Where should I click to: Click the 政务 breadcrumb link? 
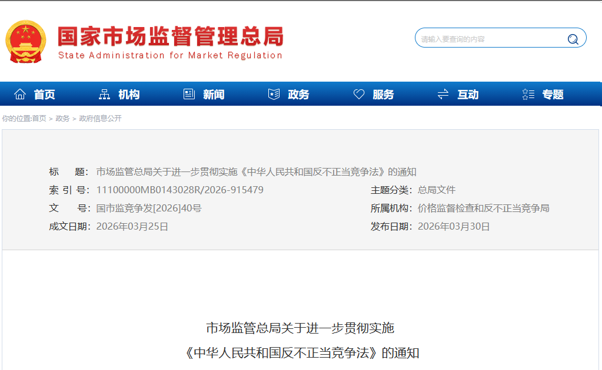(x=62, y=119)
